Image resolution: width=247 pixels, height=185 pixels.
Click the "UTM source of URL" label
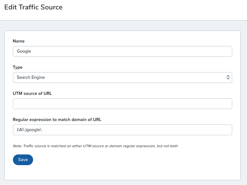32,94
